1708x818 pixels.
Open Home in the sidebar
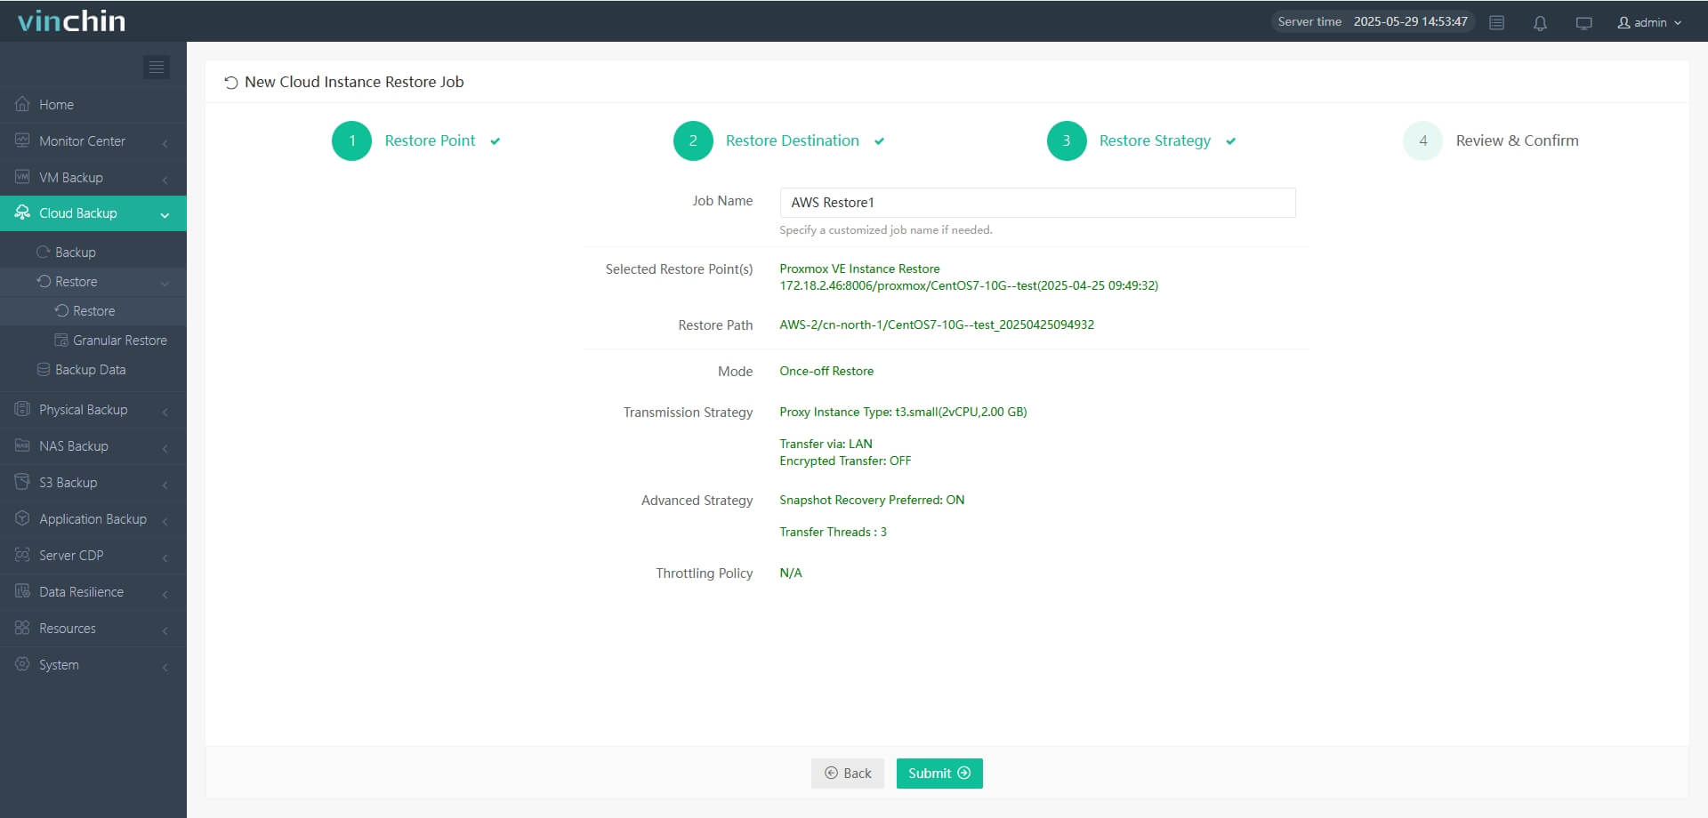[x=93, y=104]
